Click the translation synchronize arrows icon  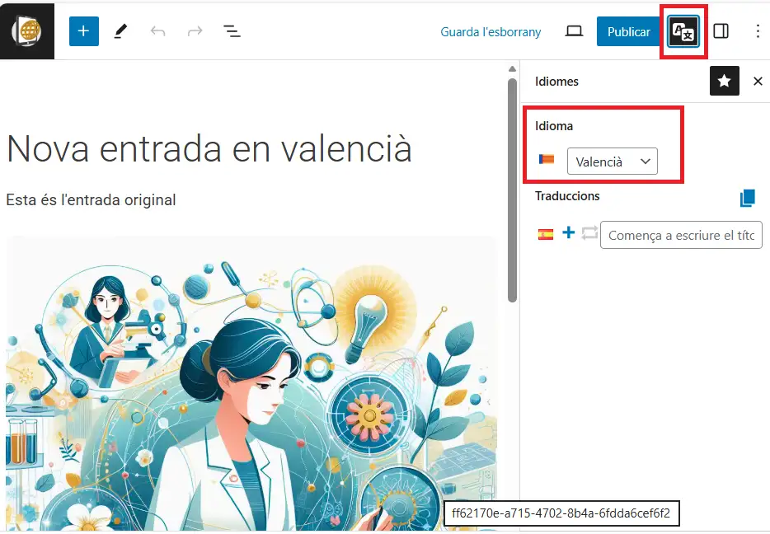click(x=589, y=233)
